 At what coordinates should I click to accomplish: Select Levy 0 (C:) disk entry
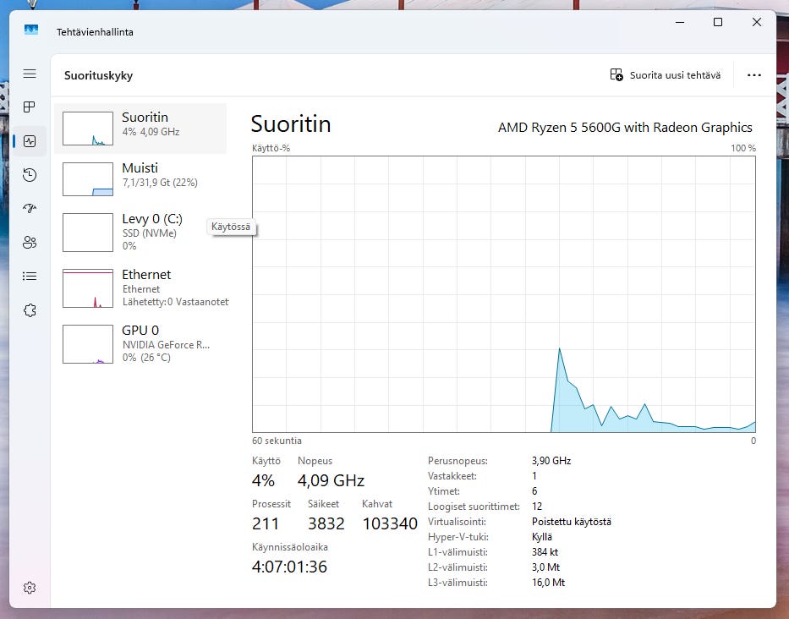140,232
